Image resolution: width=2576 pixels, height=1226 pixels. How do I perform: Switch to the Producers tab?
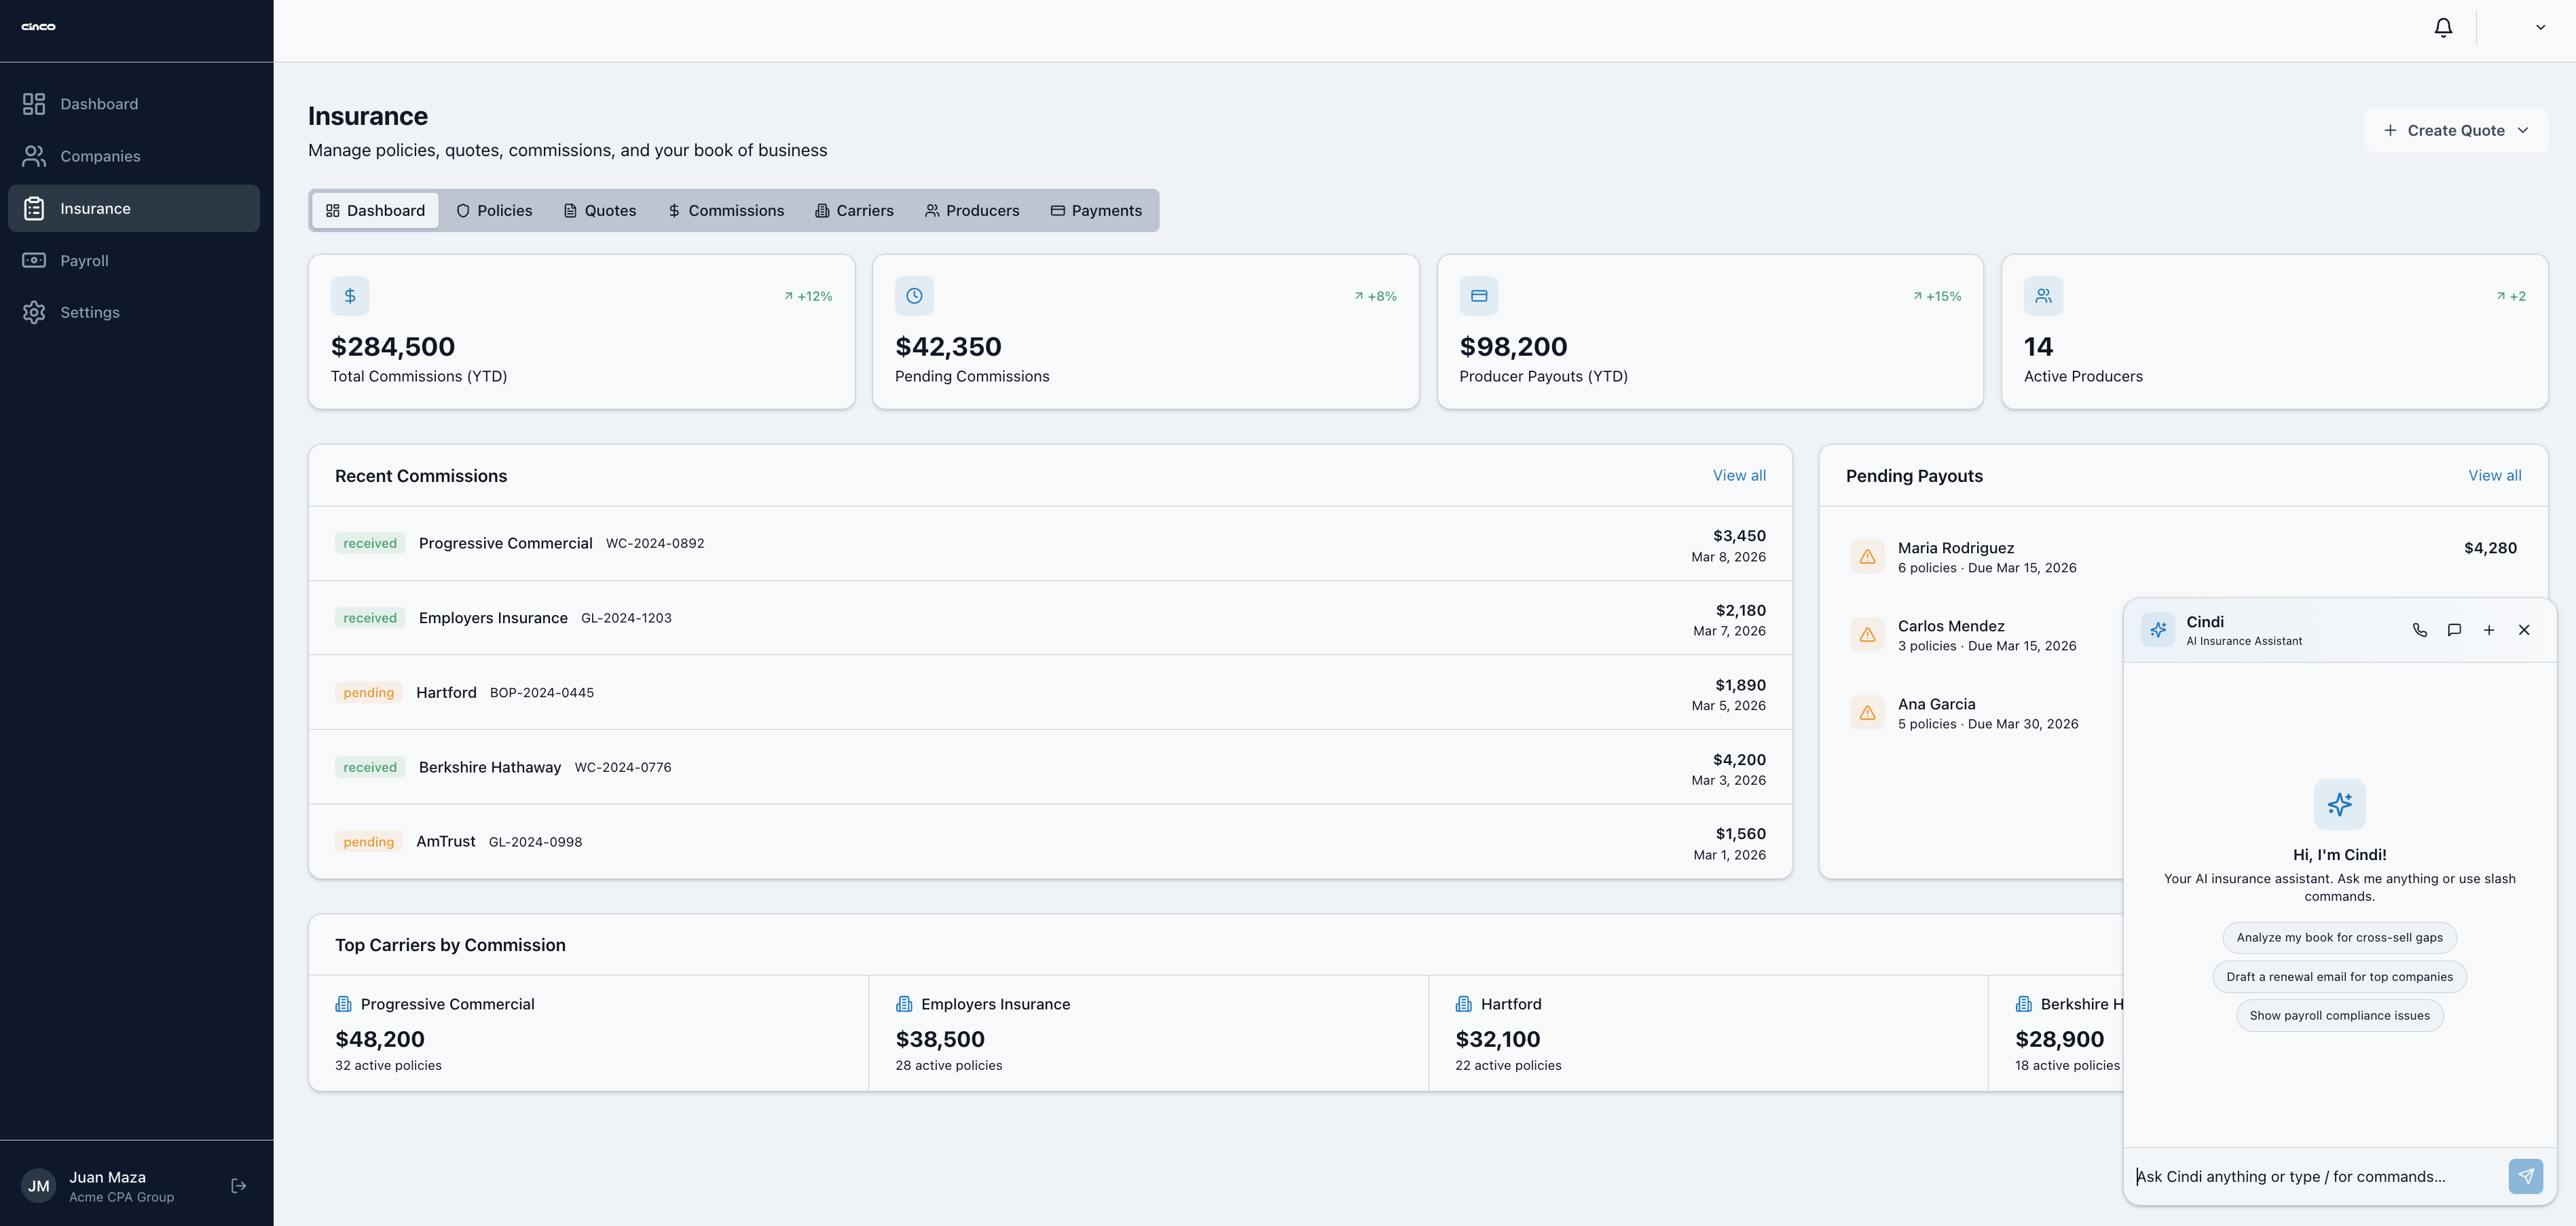972,211
